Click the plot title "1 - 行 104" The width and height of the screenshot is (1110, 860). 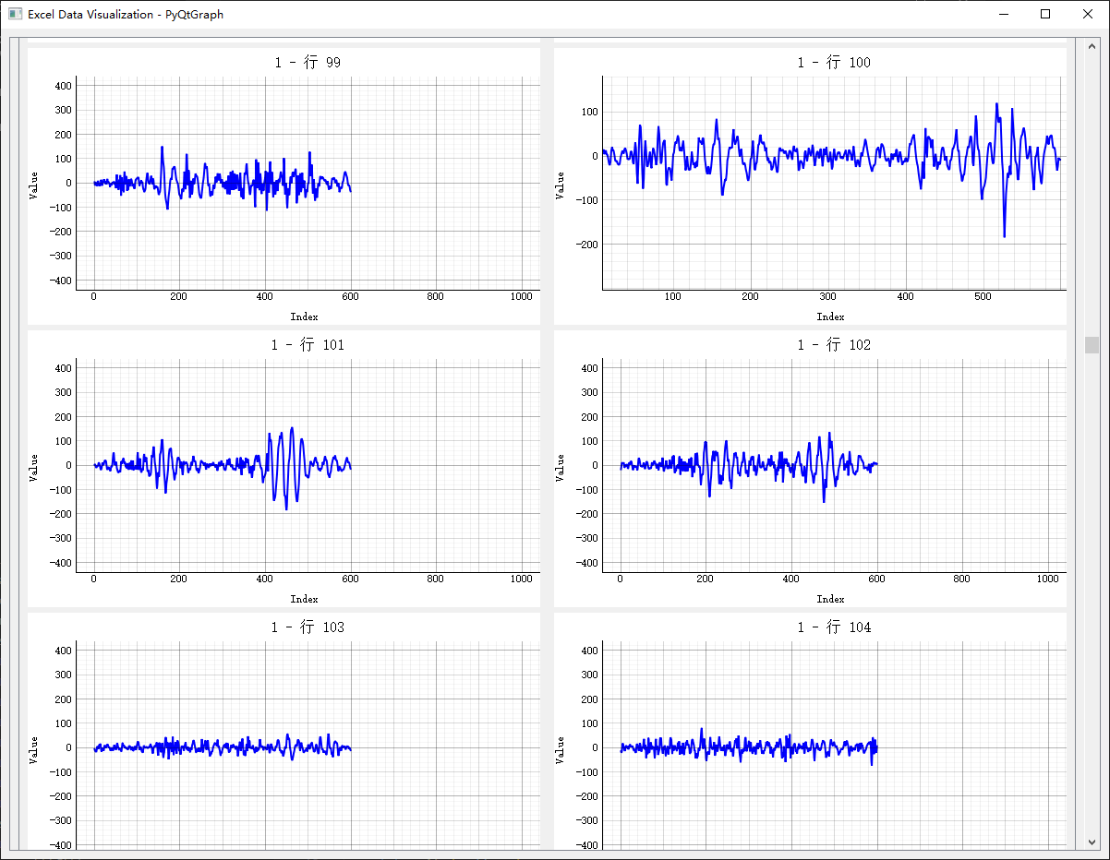[x=834, y=627]
